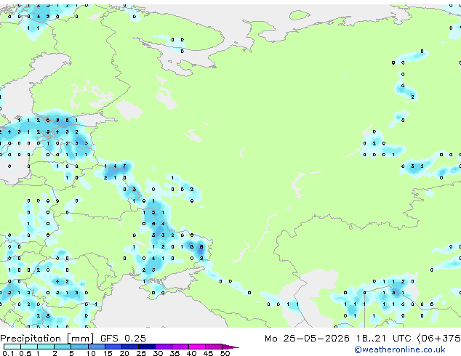Click the 0.1–0.5 mm legend color swatch
The image size is (461, 356).
(x=12, y=347)
